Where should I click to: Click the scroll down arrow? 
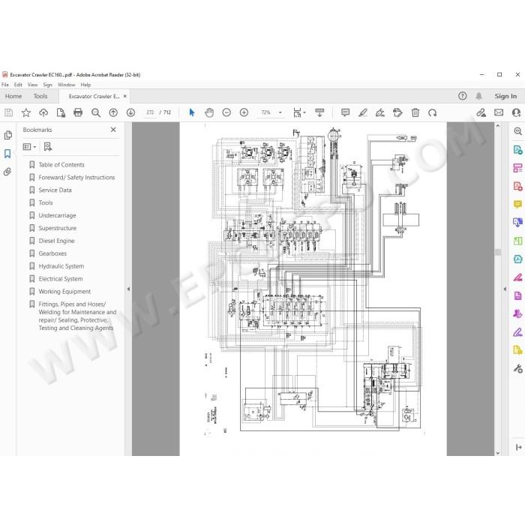pos(498,453)
